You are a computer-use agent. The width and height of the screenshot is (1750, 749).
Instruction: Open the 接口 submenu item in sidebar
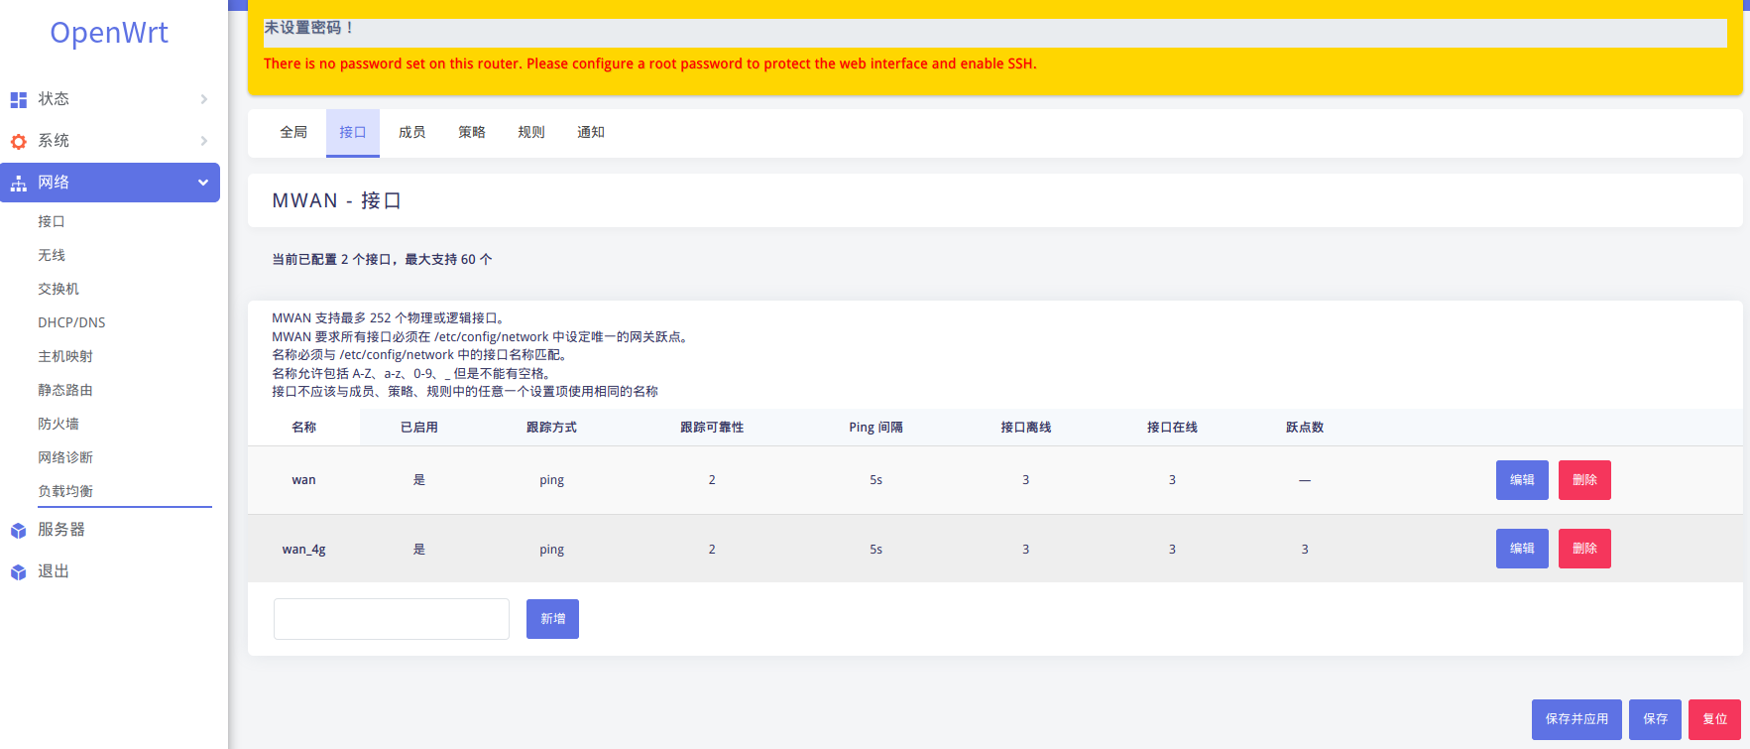point(52,221)
